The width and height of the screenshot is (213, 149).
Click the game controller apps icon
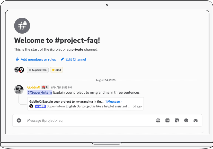pyautogui.click(x=196, y=121)
